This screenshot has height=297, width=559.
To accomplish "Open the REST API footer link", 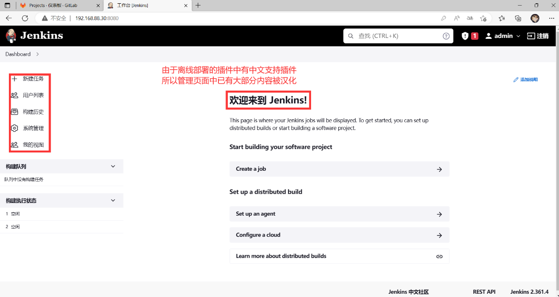I will pos(484,292).
